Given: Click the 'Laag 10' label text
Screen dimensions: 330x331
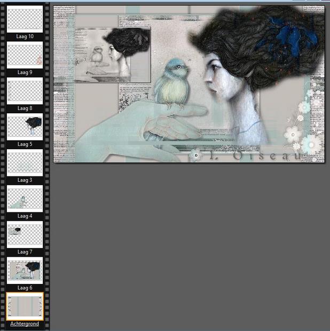Looking at the screenshot, I should click(25, 36).
